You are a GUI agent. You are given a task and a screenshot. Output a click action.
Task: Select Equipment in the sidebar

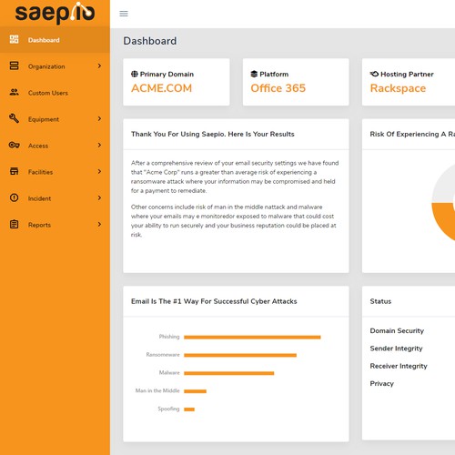(55, 119)
